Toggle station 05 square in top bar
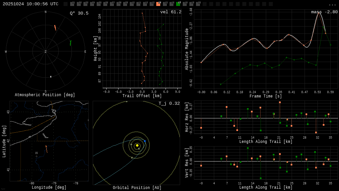The height and width of the screenshot is (191, 339). click(x=99, y=4)
